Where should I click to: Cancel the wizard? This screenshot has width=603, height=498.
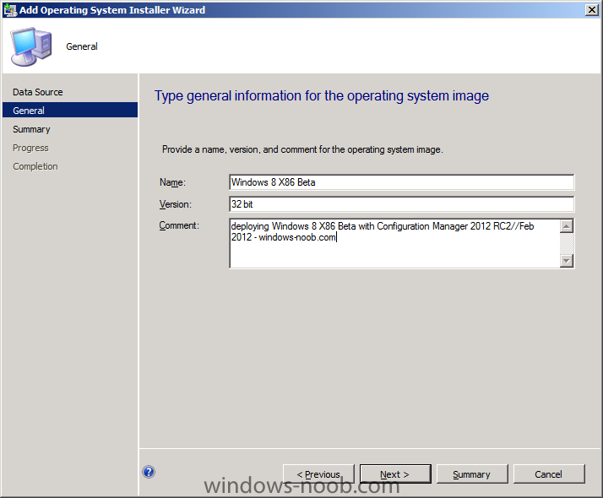click(549, 474)
